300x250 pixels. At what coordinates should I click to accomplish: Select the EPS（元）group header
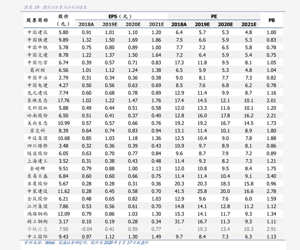(120, 17)
